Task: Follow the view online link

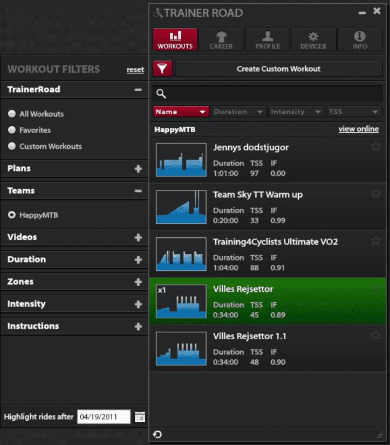Action: tap(359, 129)
